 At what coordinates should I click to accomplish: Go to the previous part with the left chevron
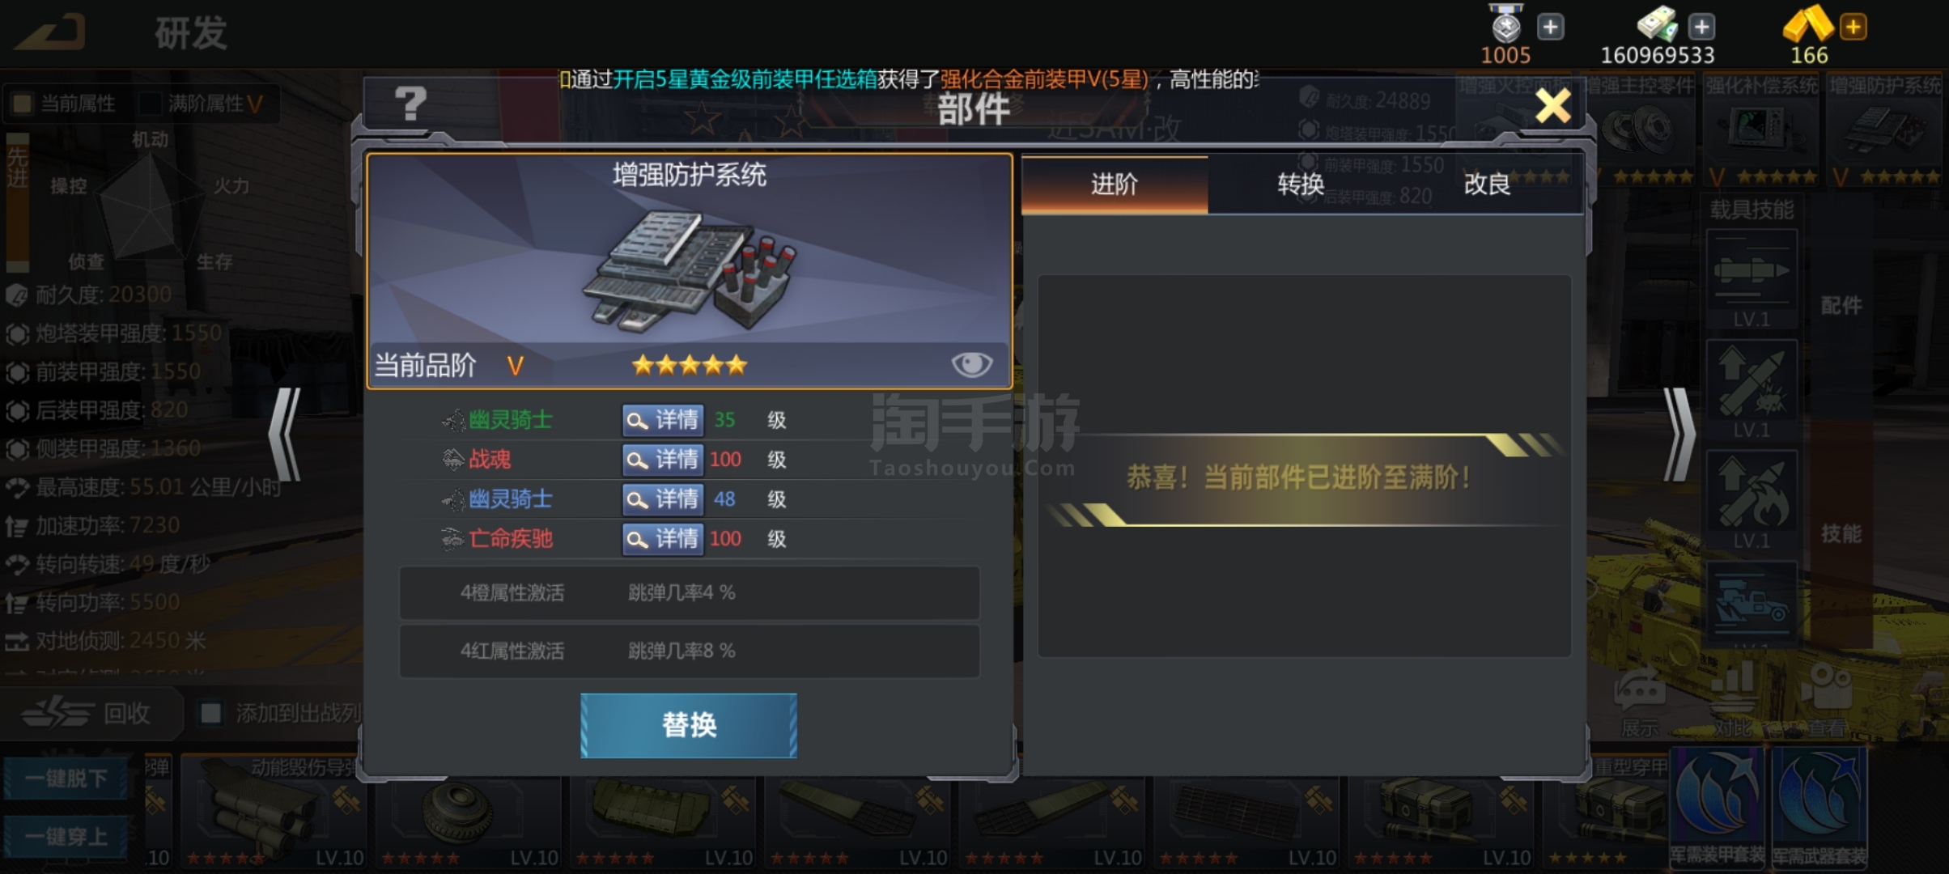[285, 435]
